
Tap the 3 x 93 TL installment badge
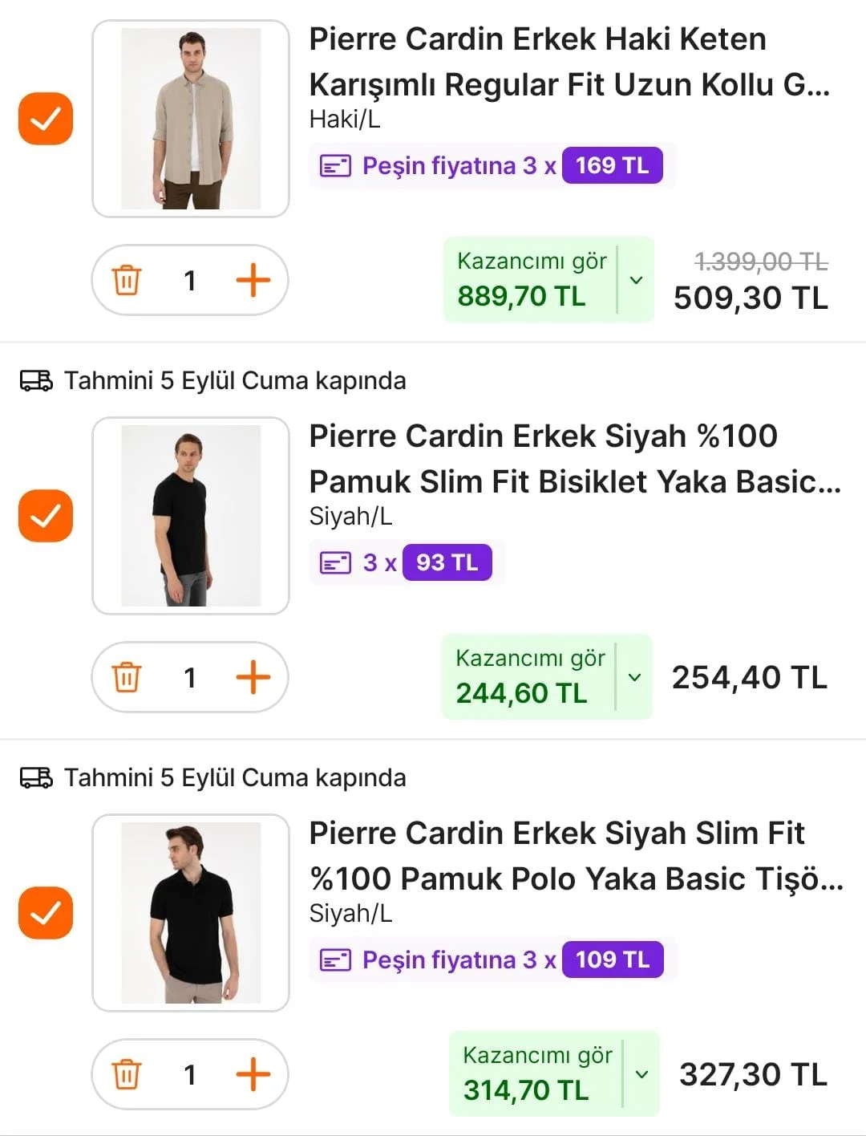406,562
